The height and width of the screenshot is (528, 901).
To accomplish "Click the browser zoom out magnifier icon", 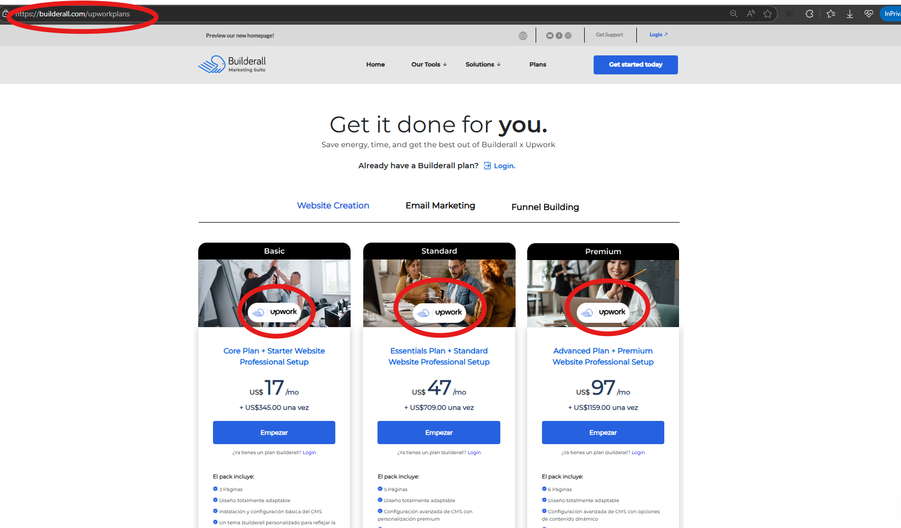I will coord(733,14).
